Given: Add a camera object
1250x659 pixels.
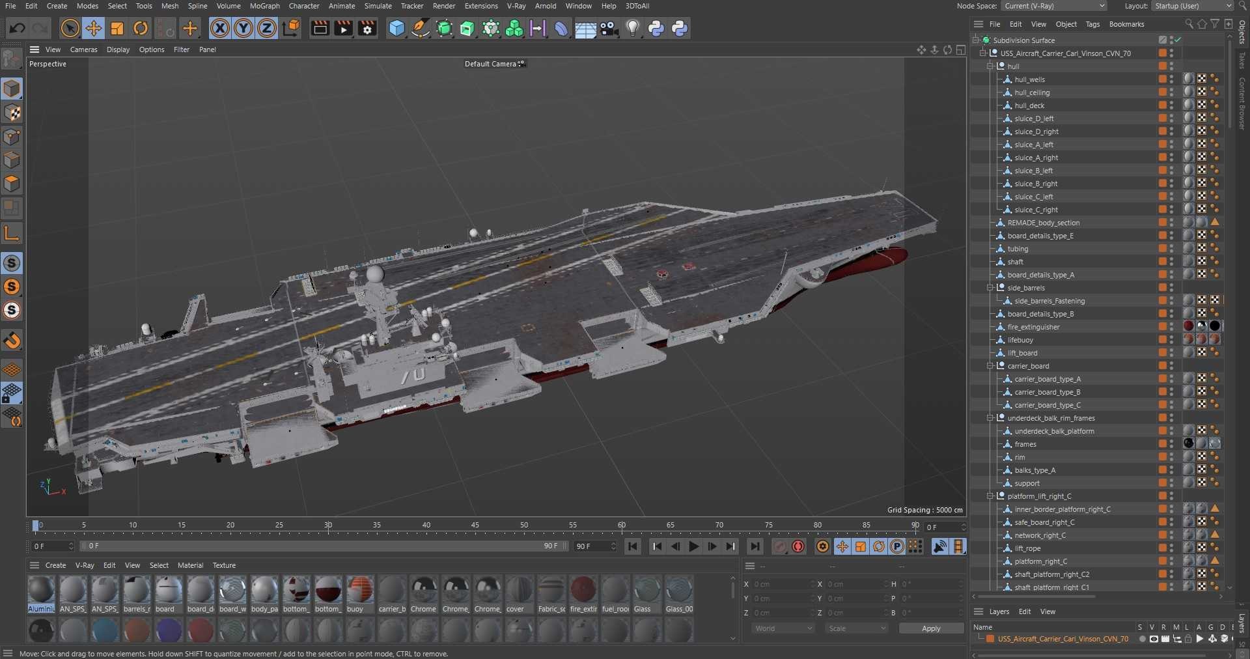Looking at the screenshot, I should point(609,28).
